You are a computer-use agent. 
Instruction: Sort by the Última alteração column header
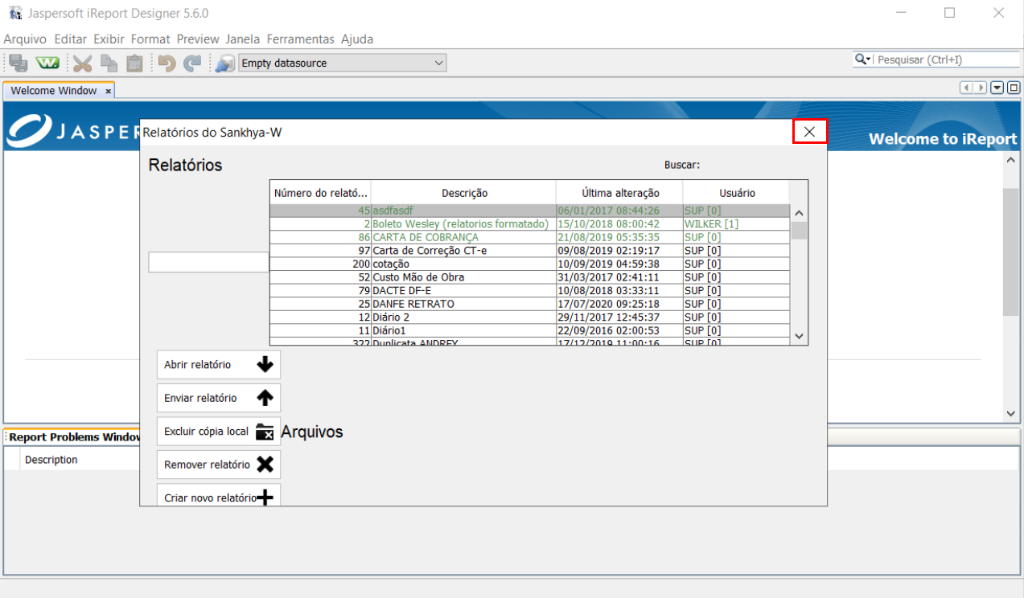pos(620,193)
